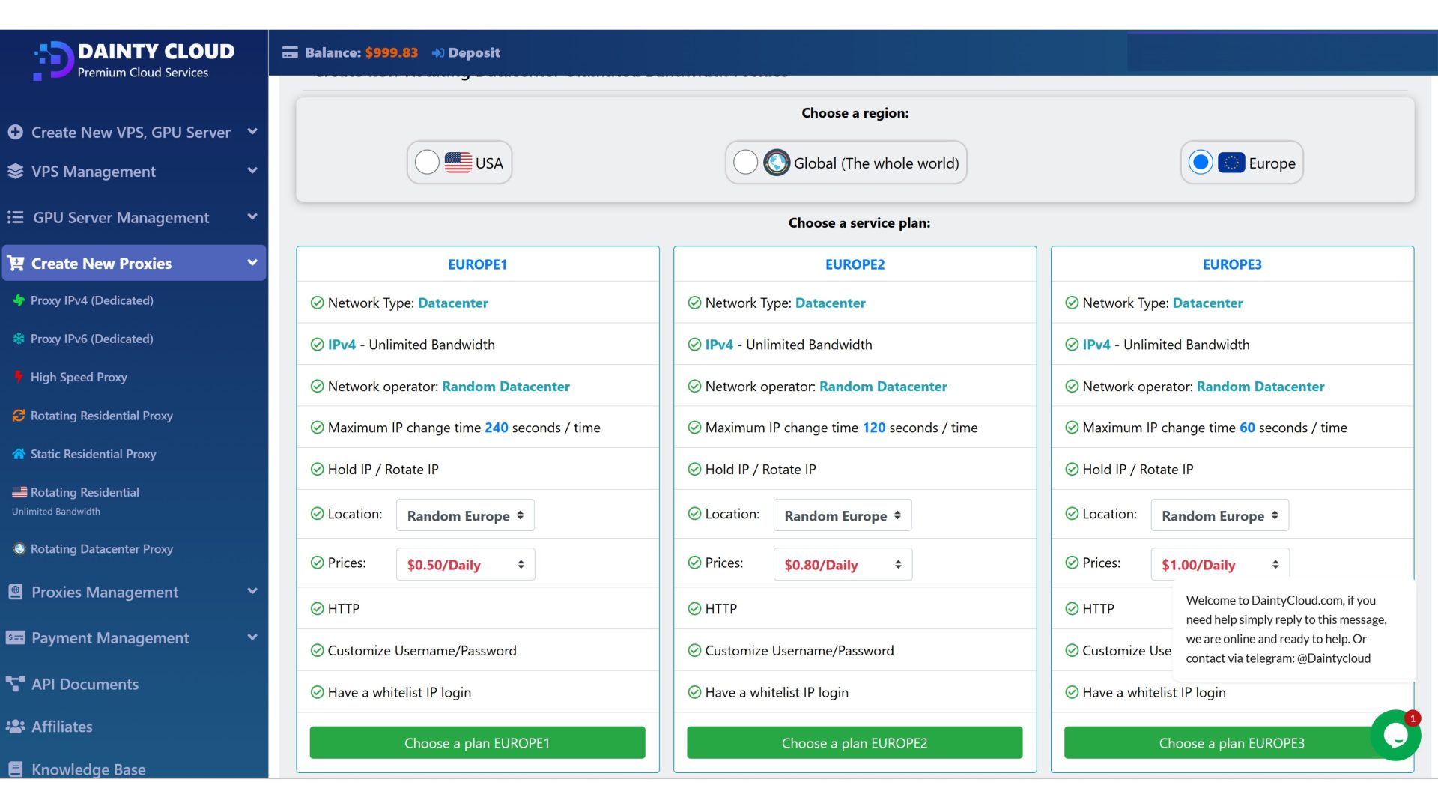
Task: Click the house icon beside Static Residential Proxy
Action: (x=19, y=454)
